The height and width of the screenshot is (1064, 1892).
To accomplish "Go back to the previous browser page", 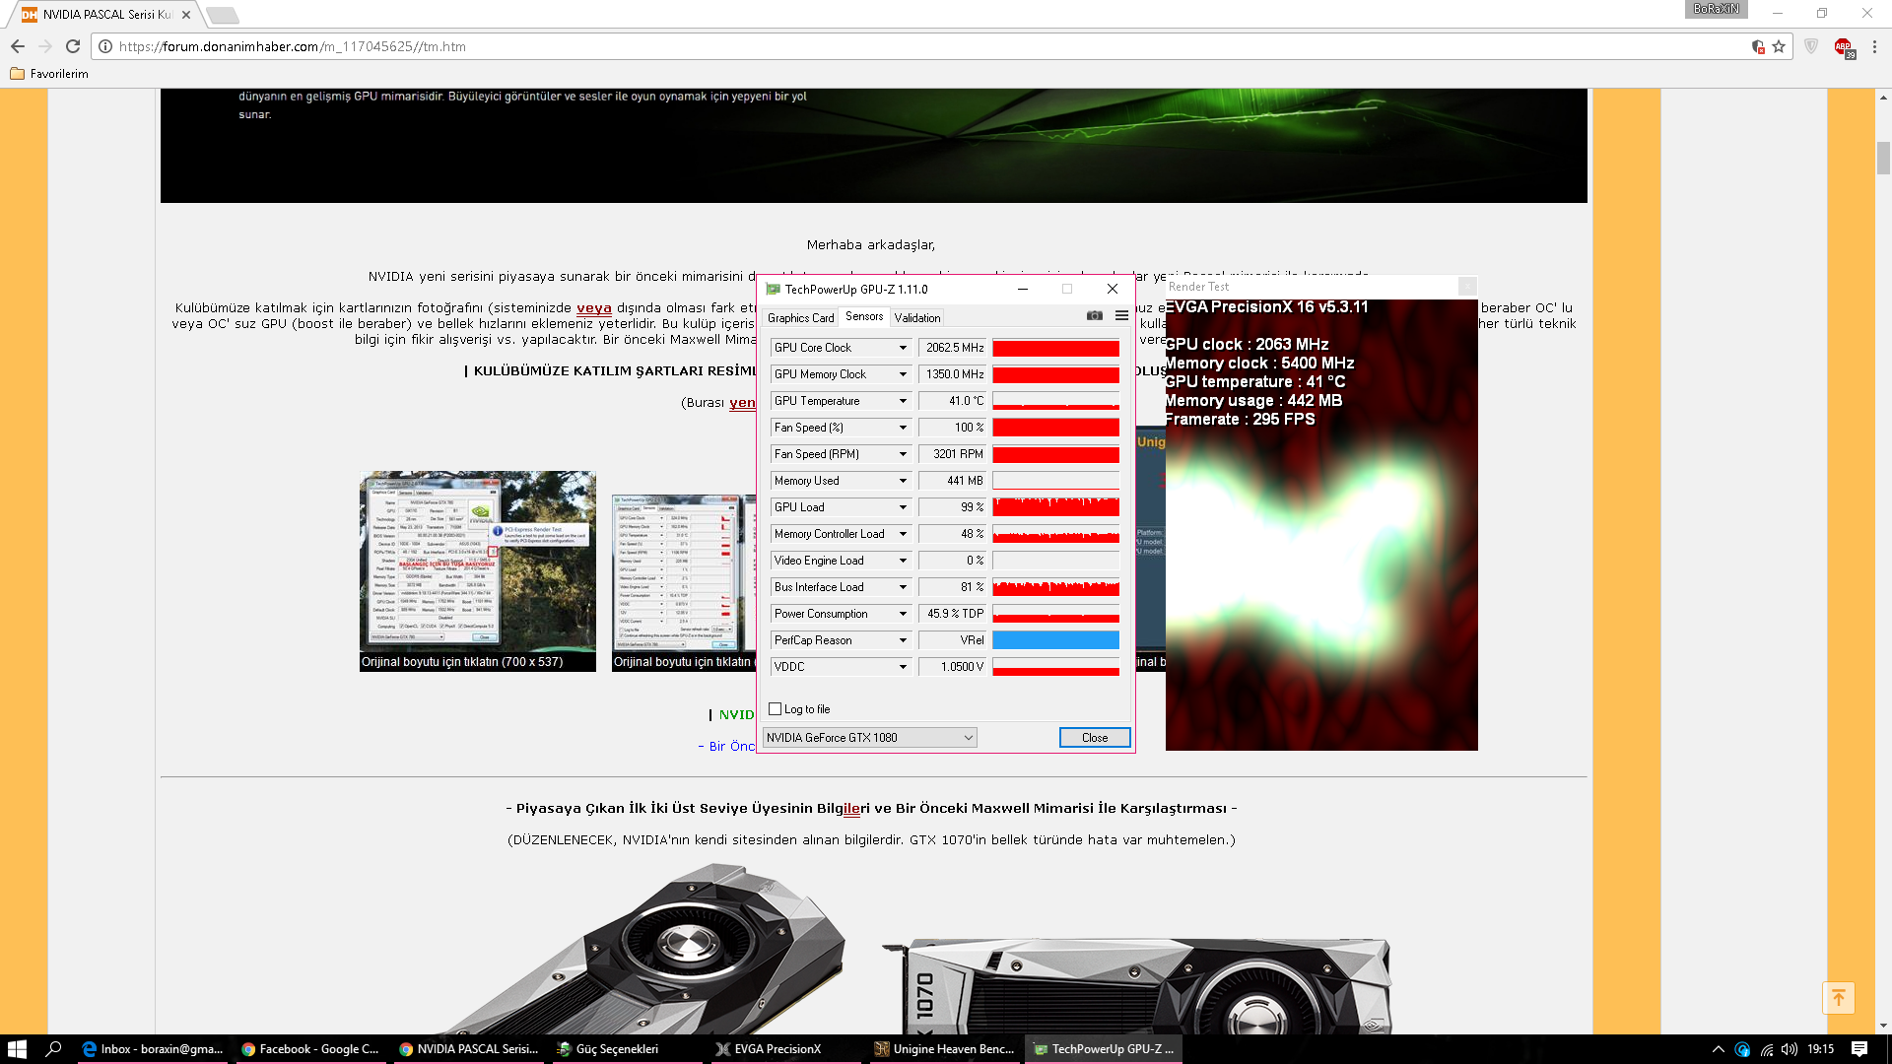I will pyautogui.click(x=18, y=46).
